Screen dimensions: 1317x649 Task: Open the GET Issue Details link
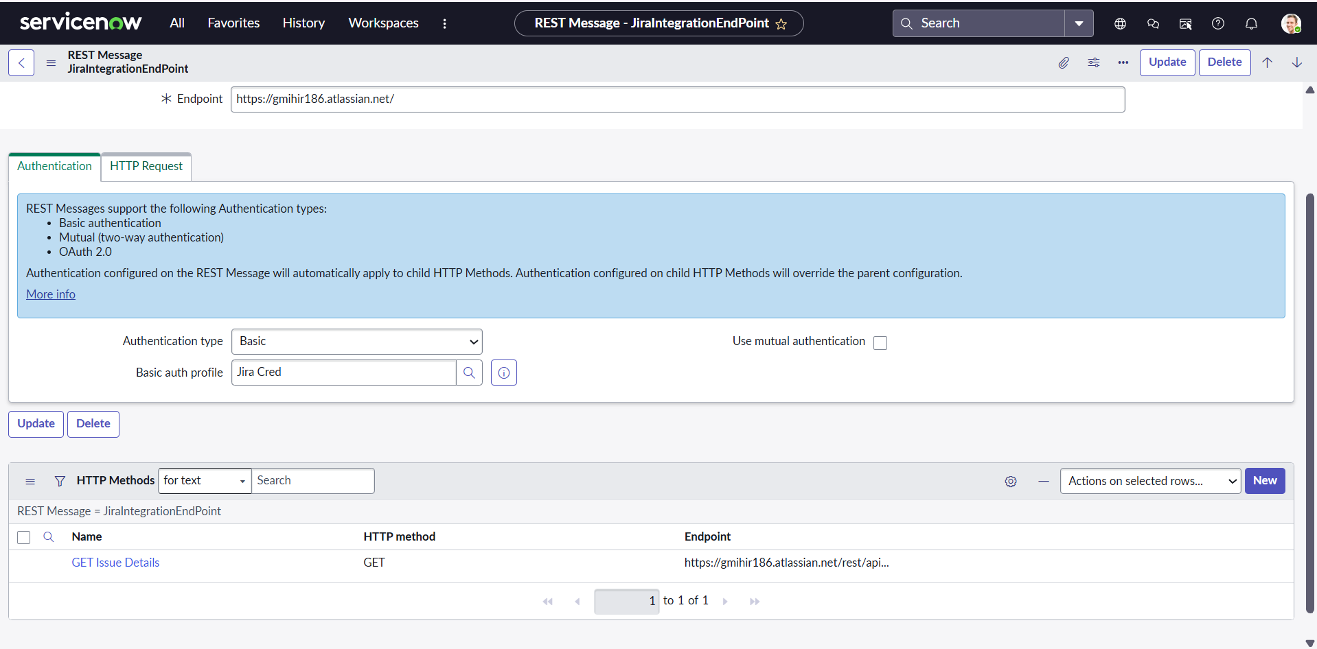pyautogui.click(x=115, y=563)
